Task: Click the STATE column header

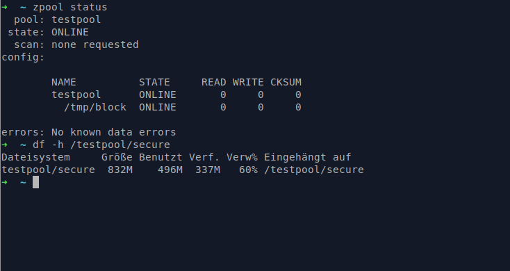Action: pyautogui.click(x=154, y=82)
